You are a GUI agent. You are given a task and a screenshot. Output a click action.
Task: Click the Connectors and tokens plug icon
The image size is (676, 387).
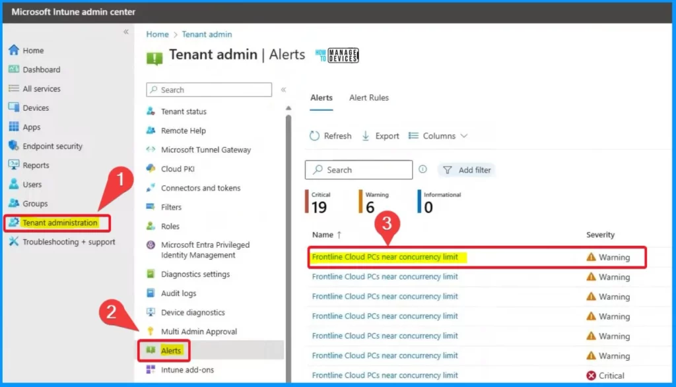pyautogui.click(x=151, y=188)
